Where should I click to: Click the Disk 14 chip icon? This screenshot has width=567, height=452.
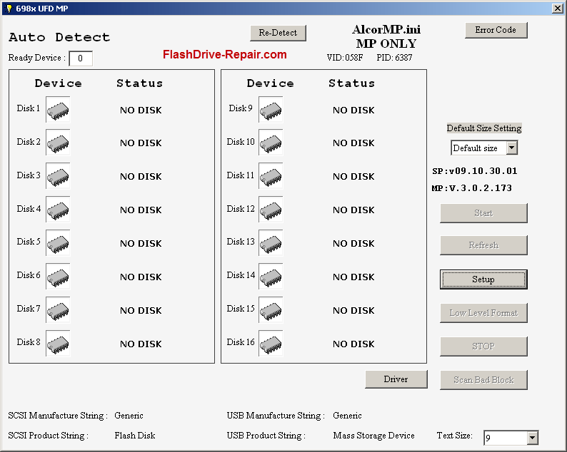point(271,277)
